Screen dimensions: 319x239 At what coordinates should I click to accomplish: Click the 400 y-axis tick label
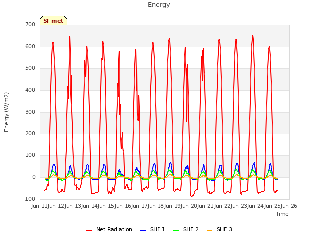pos(30,90)
